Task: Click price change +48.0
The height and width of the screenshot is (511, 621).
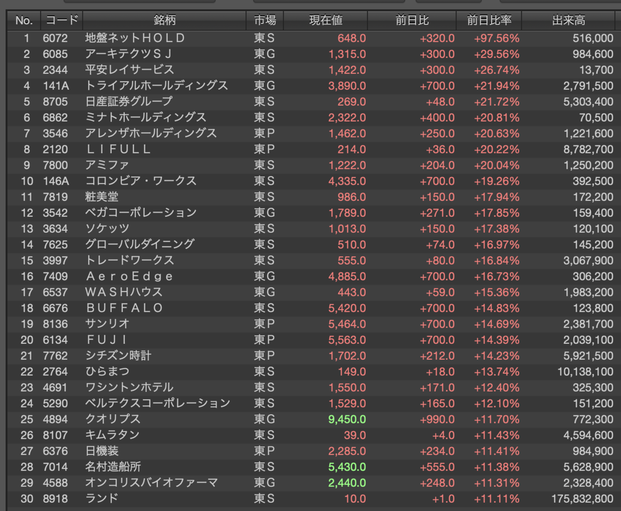Action: pos(440,101)
